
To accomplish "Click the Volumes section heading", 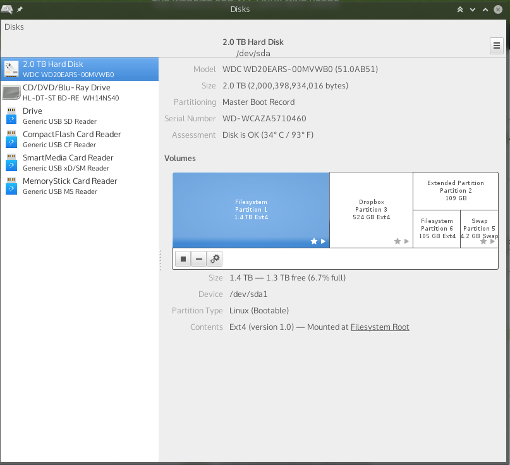I will (180, 159).
